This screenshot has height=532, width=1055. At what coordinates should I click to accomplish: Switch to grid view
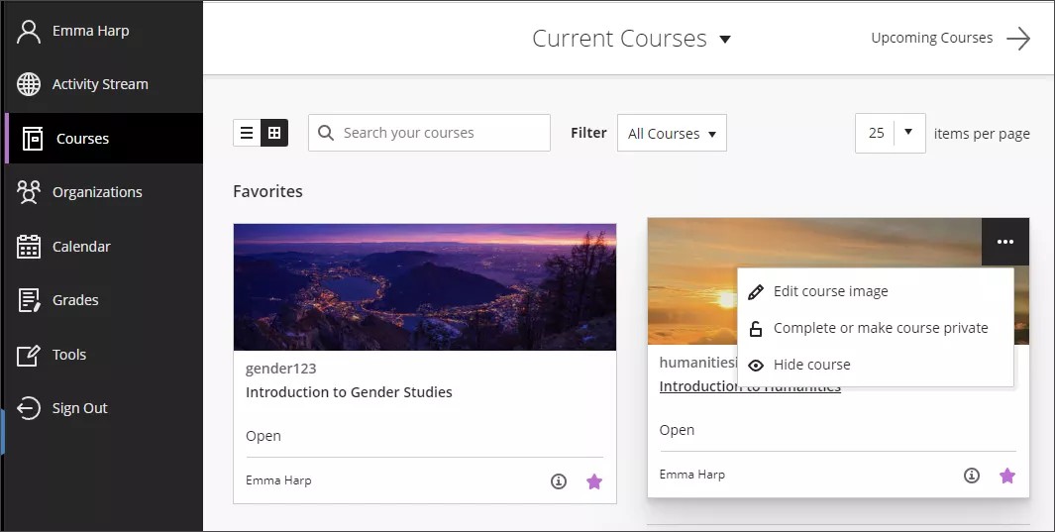[274, 133]
